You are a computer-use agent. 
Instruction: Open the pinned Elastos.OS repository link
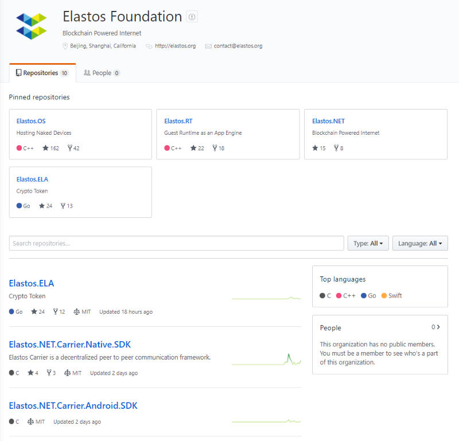point(31,121)
